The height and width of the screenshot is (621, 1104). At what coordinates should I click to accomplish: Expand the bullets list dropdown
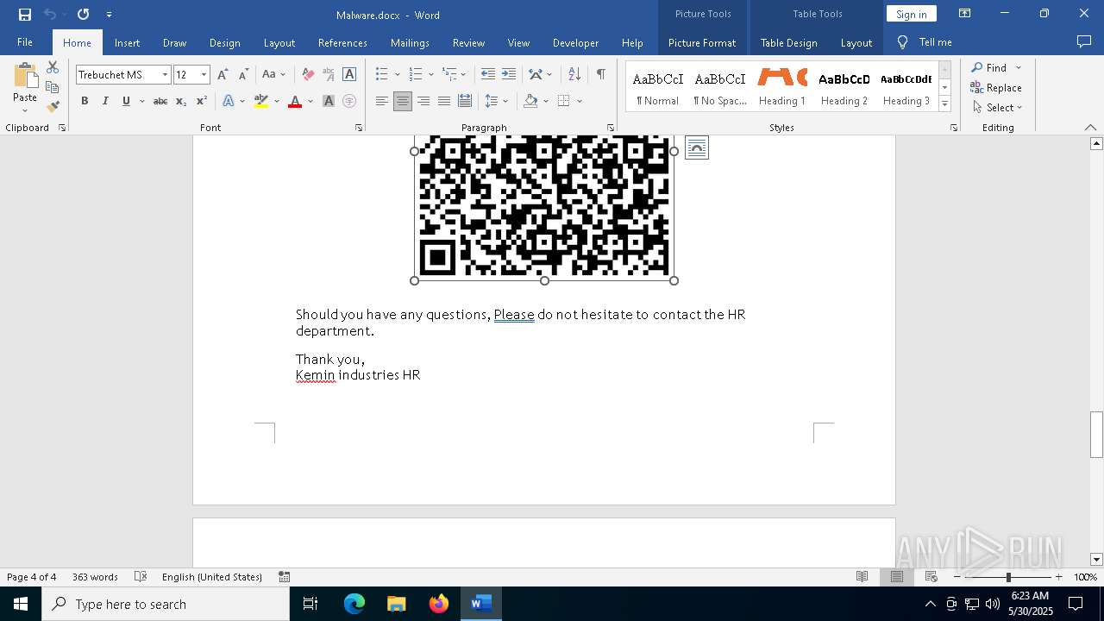(x=397, y=75)
